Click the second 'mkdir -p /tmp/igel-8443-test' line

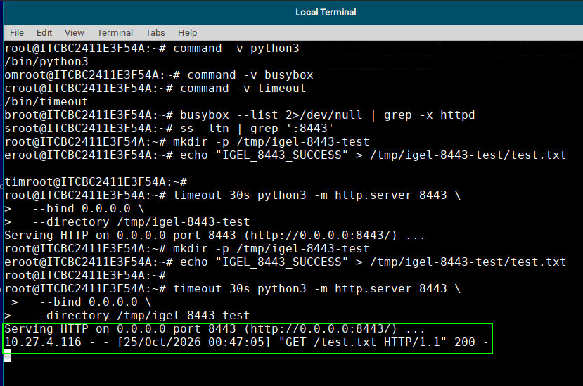point(187,249)
